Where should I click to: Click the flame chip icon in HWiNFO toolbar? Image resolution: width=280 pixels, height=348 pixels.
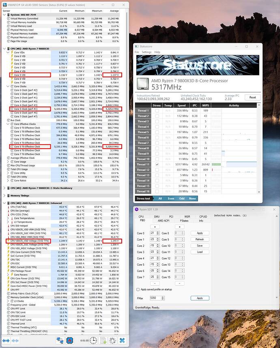(x=70, y=340)
